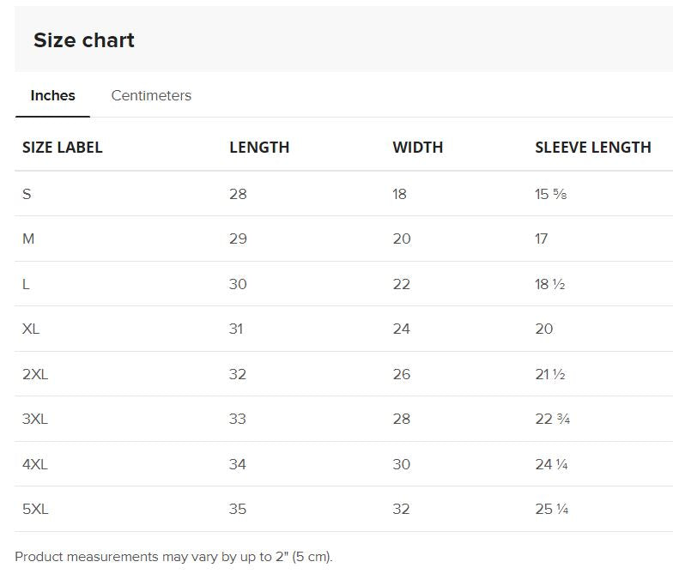Viewport: 673px width, 586px height.
Task: Click the 22 ¾ sleeve length cell
Action: [x=553, y=419]
